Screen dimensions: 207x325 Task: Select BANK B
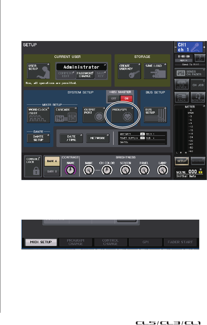click(x=52, y=172)
